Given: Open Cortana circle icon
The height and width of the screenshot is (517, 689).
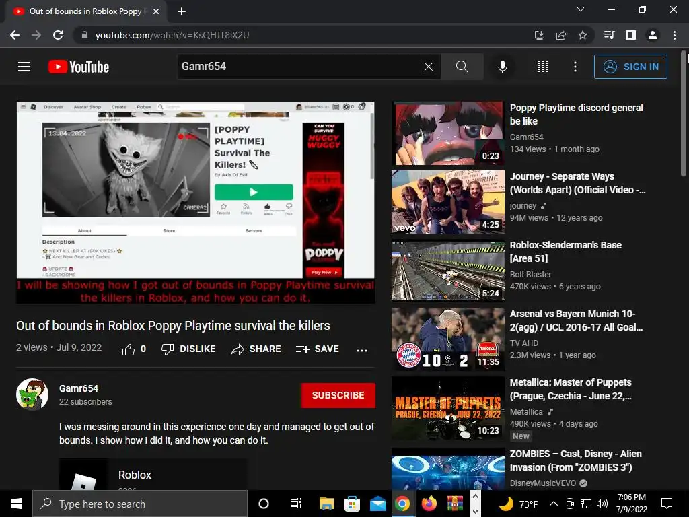Looking at the screenshot, I should pyautogui.click(x=264, y=504).
